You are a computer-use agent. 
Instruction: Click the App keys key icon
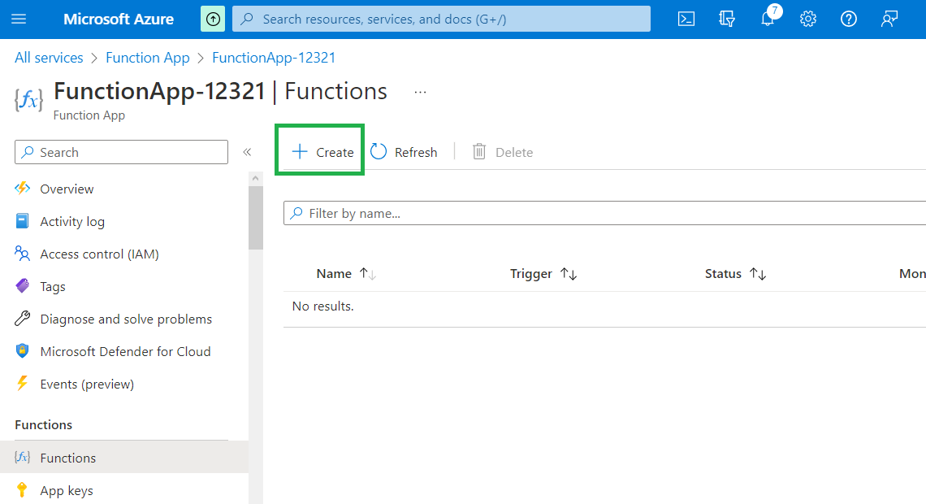pyautogui.click(x=22, y=490)
